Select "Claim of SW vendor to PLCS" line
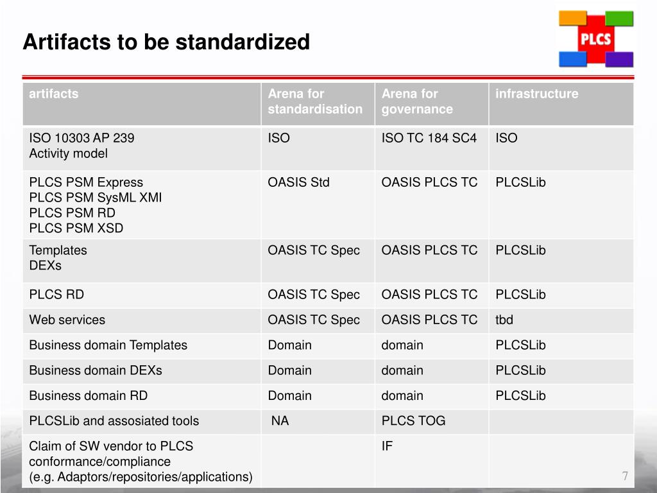657x493 pixels. click(x=111, y=446)
